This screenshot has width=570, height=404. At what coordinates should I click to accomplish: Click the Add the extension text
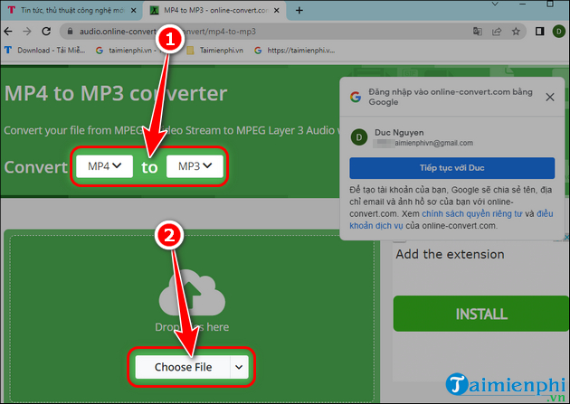[x=450, y=255]
